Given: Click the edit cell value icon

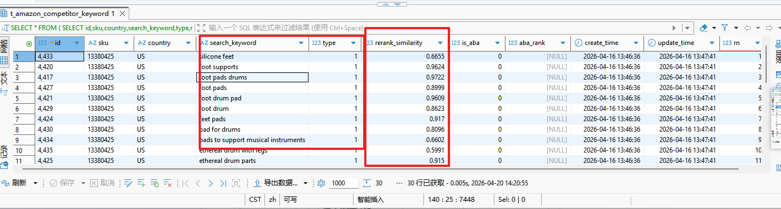Looking at the screenshot, I should (x=128, y=183).
